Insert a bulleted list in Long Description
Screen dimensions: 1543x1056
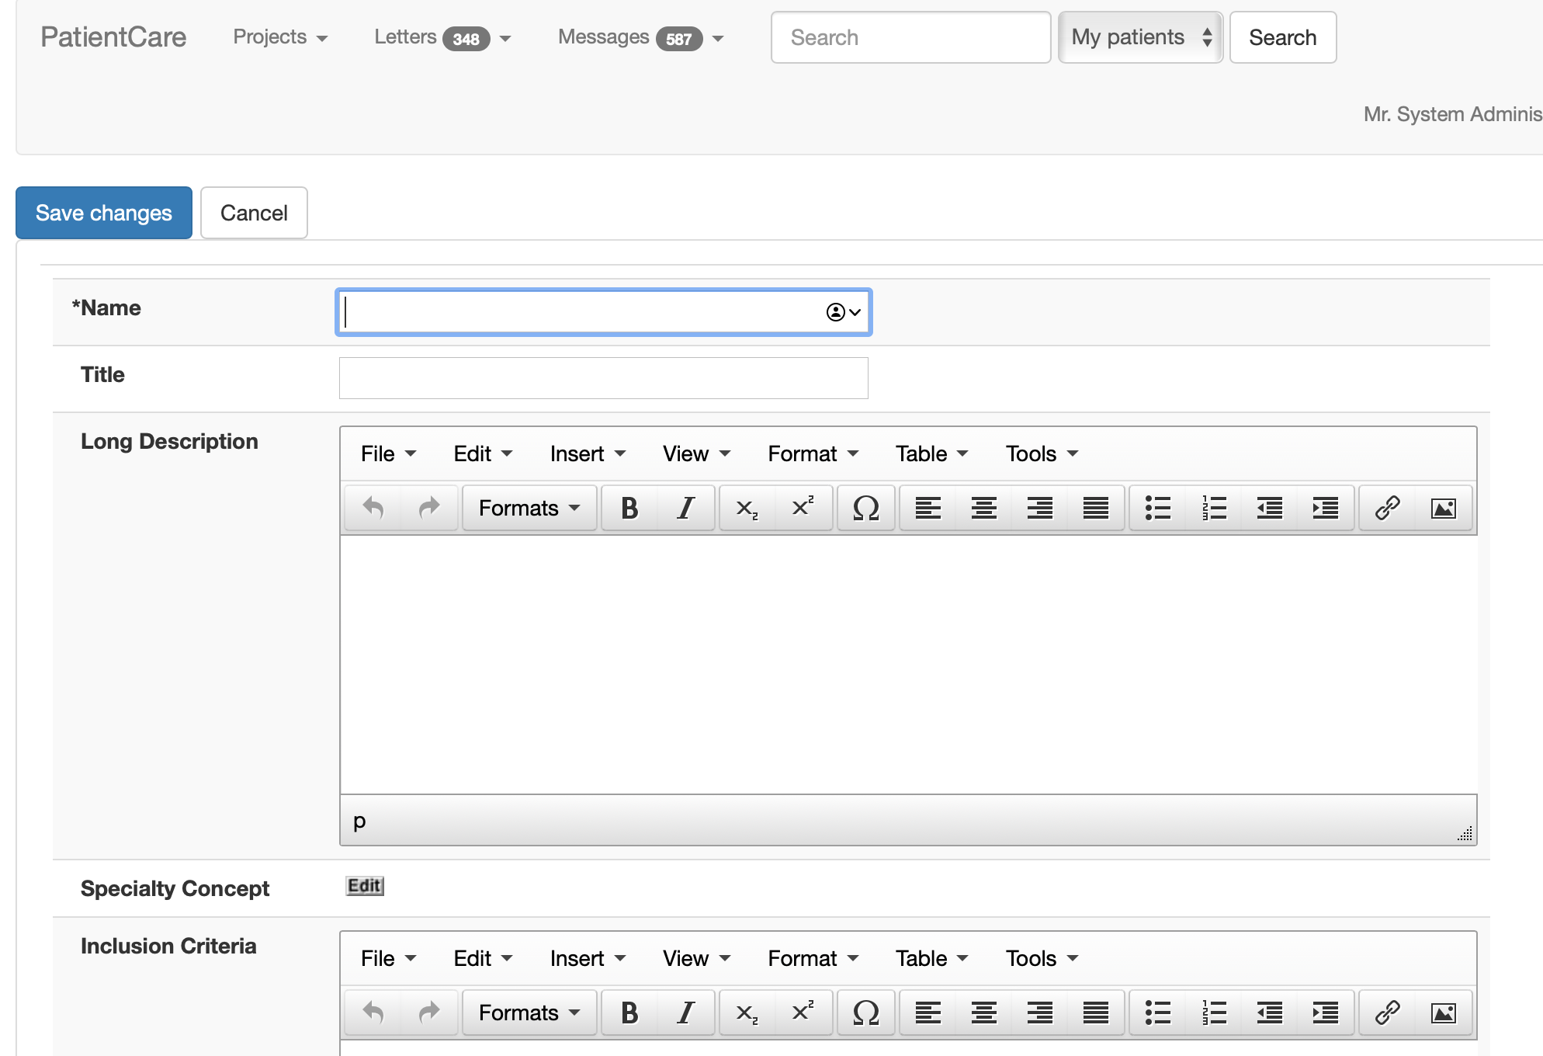1156,508
